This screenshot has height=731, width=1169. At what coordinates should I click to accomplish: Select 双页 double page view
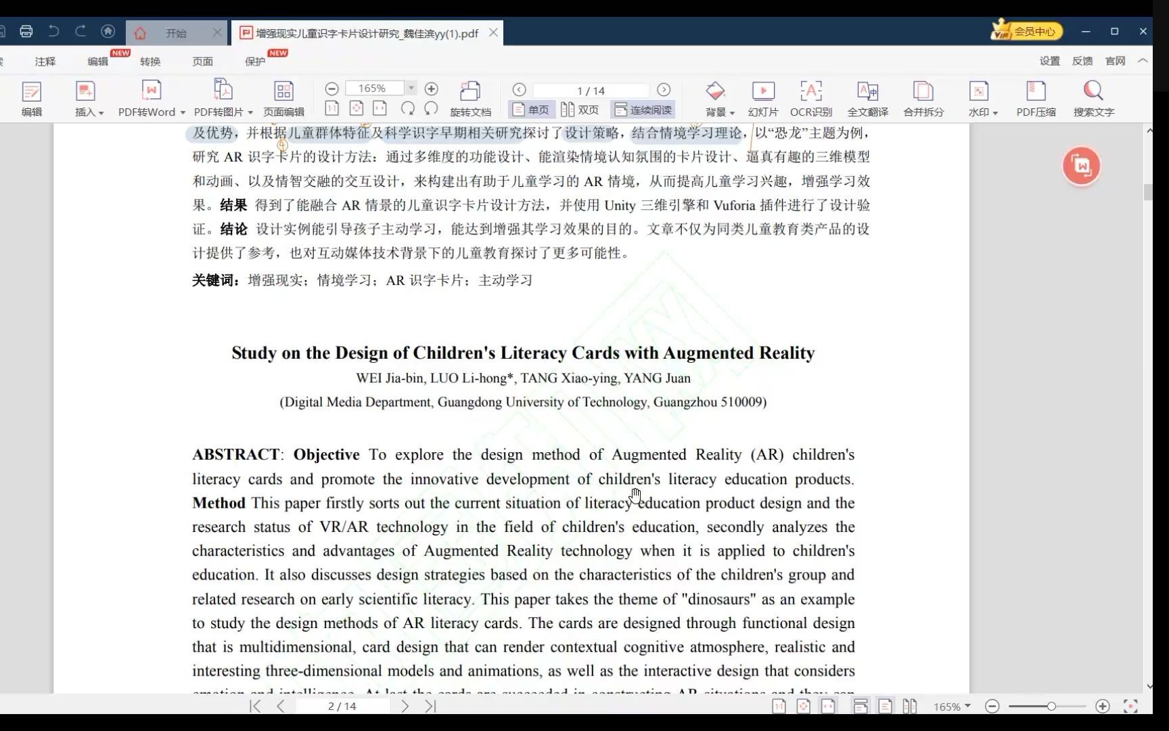point(580,110)
